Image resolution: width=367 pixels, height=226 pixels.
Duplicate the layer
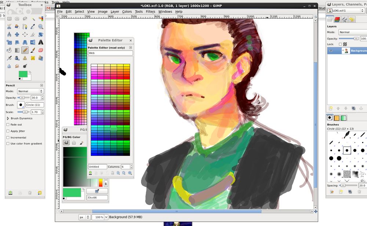coord(353,108)
